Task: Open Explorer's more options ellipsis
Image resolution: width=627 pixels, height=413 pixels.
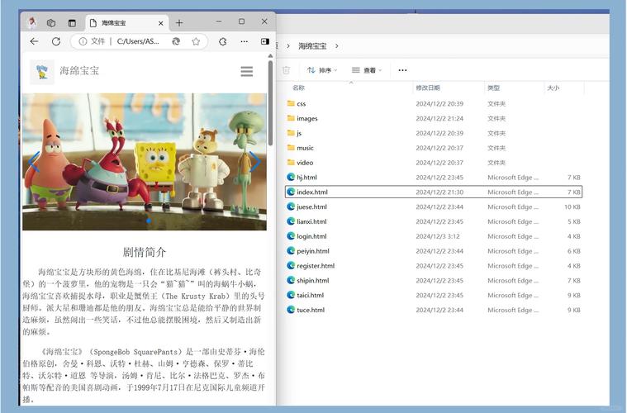Action: point(402,70)
